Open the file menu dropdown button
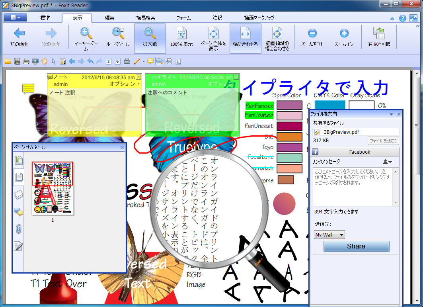Image resolution: width=423 pixels, height=307 pixels. (x=16, y=18)
